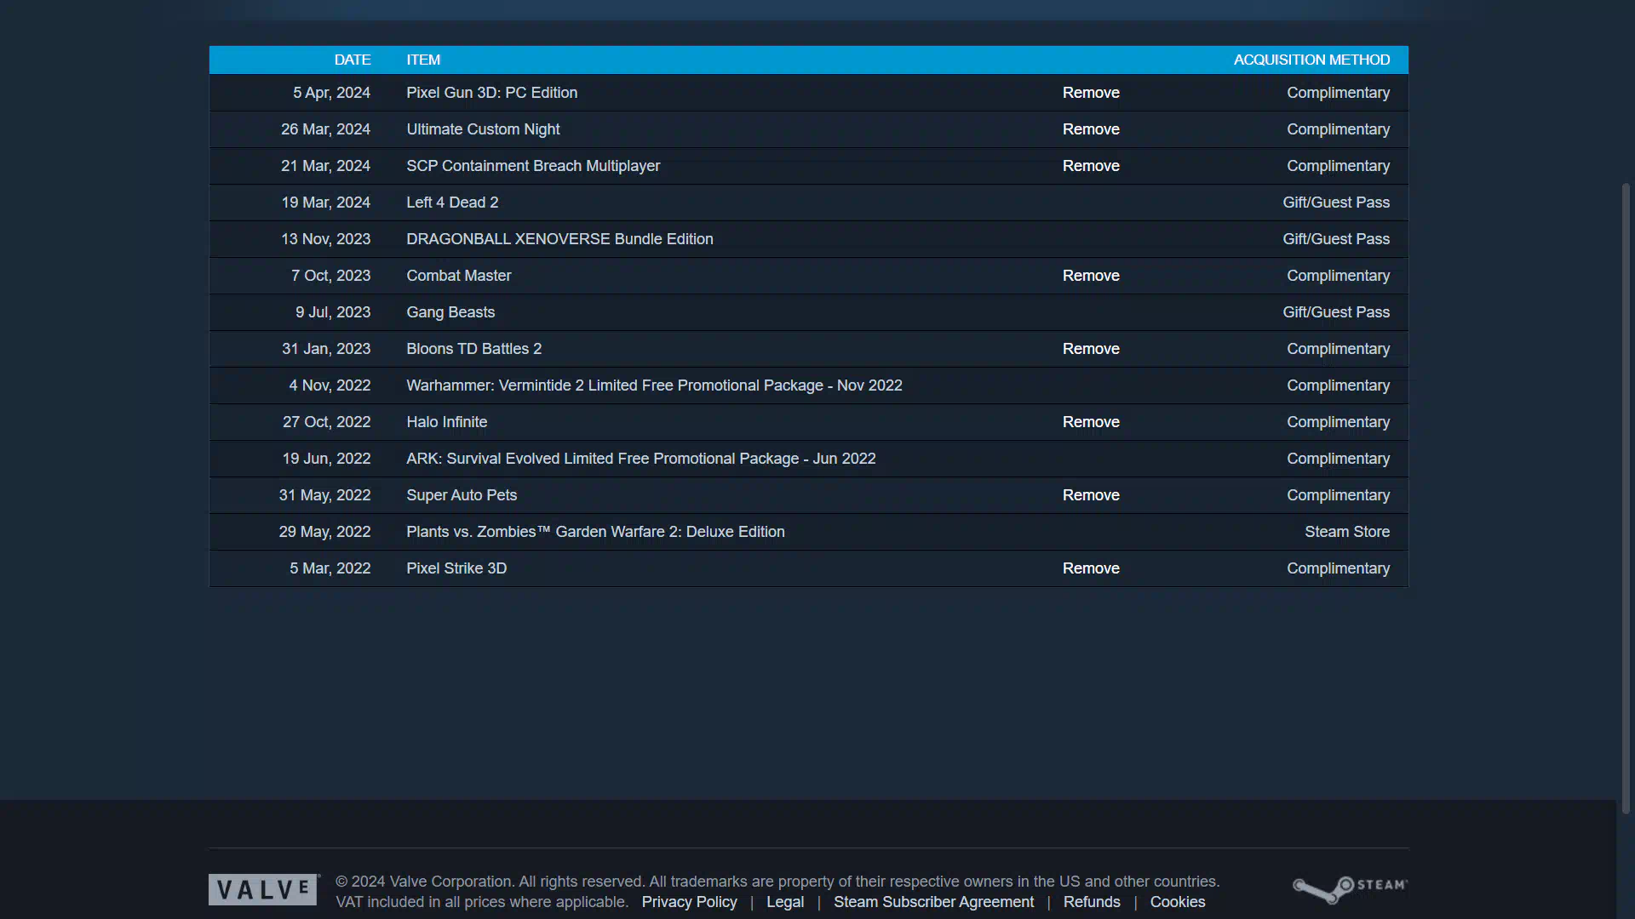Click Complimentary next to Halo Infinite

coord(1338,422)
